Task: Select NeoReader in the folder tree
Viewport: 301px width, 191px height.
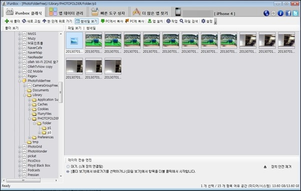Action: tap(35, 57)
